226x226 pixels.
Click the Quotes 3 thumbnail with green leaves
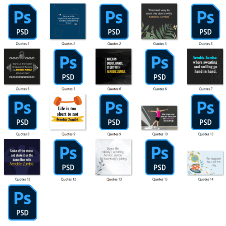[x=159, y=21]
